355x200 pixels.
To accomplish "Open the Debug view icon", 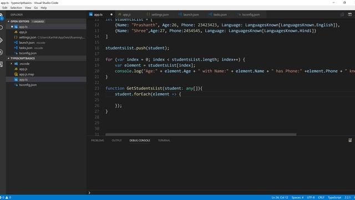I will (x=1, y=52).
